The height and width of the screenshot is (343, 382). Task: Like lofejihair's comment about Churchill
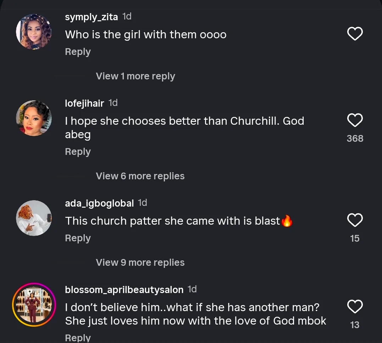(x=355, y=120)
